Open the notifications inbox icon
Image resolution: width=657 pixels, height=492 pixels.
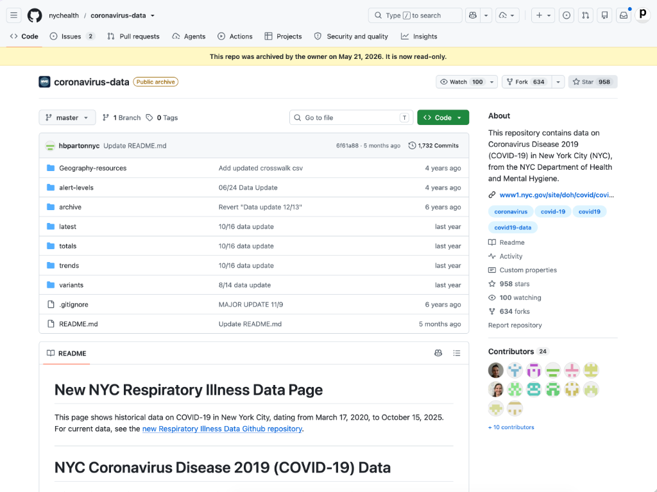pos(624,15)
